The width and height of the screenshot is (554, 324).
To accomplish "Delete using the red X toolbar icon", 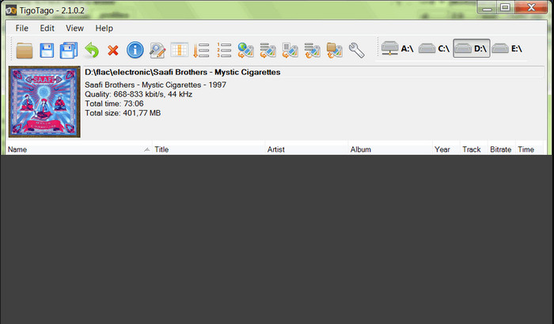I will coord(113,51).
